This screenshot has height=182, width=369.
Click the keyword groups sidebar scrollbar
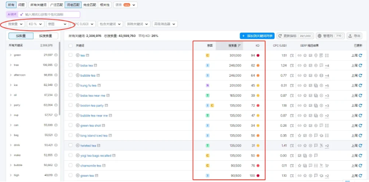coord(60,79)
